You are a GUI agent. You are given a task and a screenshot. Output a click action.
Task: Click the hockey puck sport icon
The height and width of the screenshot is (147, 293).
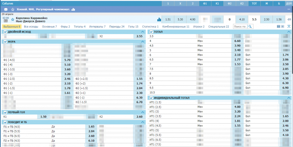[x=5, y=9]
